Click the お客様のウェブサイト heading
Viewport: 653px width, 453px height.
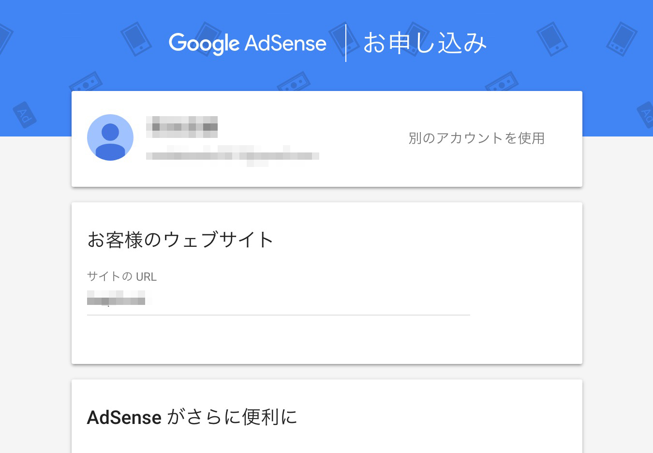[x=180, y=240]
